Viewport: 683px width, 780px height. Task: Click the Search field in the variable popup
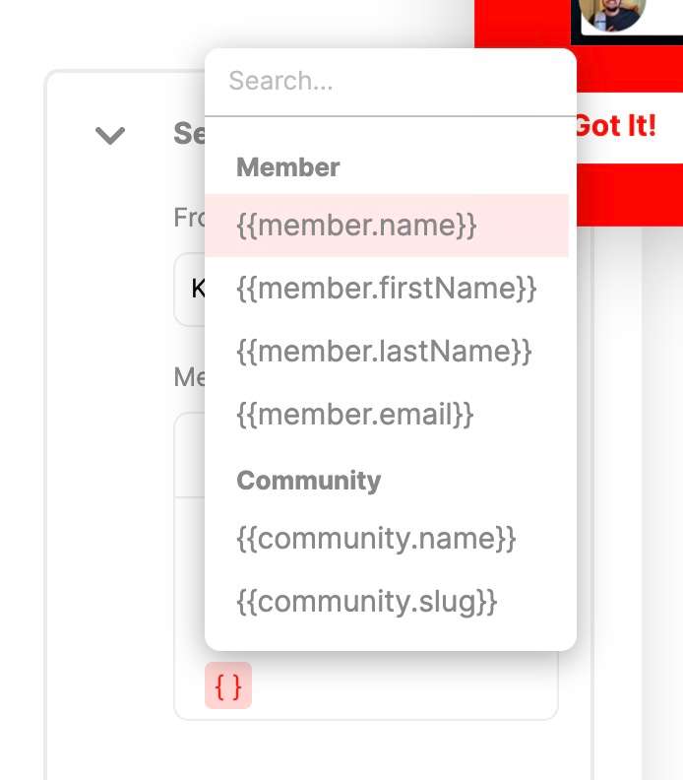pos(389,82)
